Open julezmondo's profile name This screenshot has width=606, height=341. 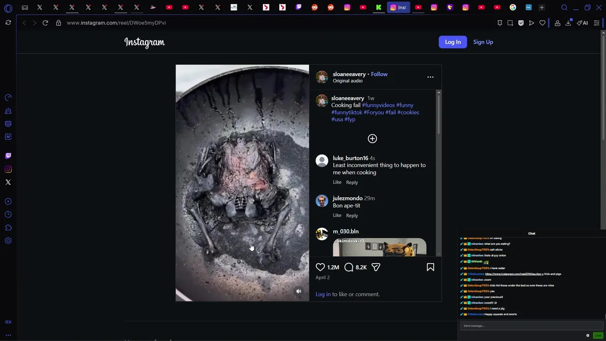348,198
